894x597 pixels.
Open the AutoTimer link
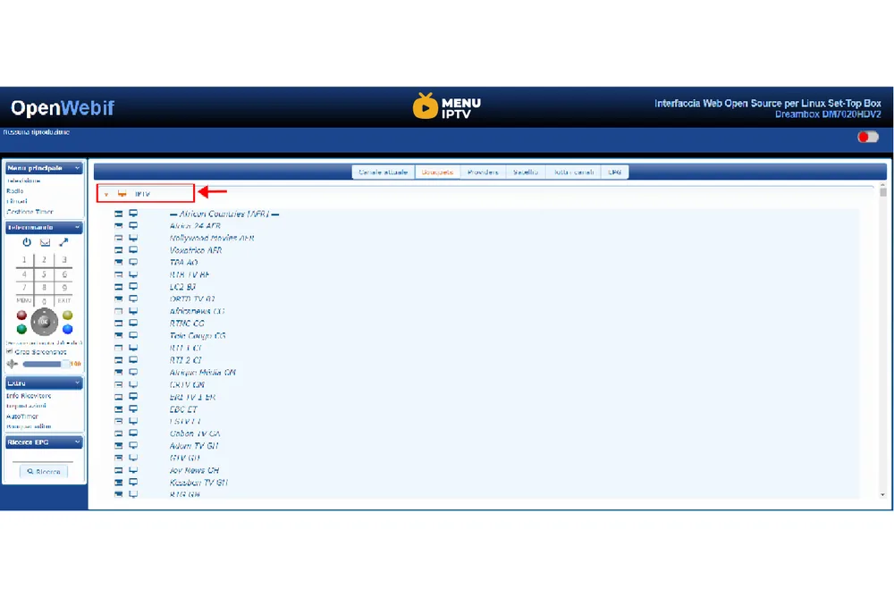coord(22,416)
